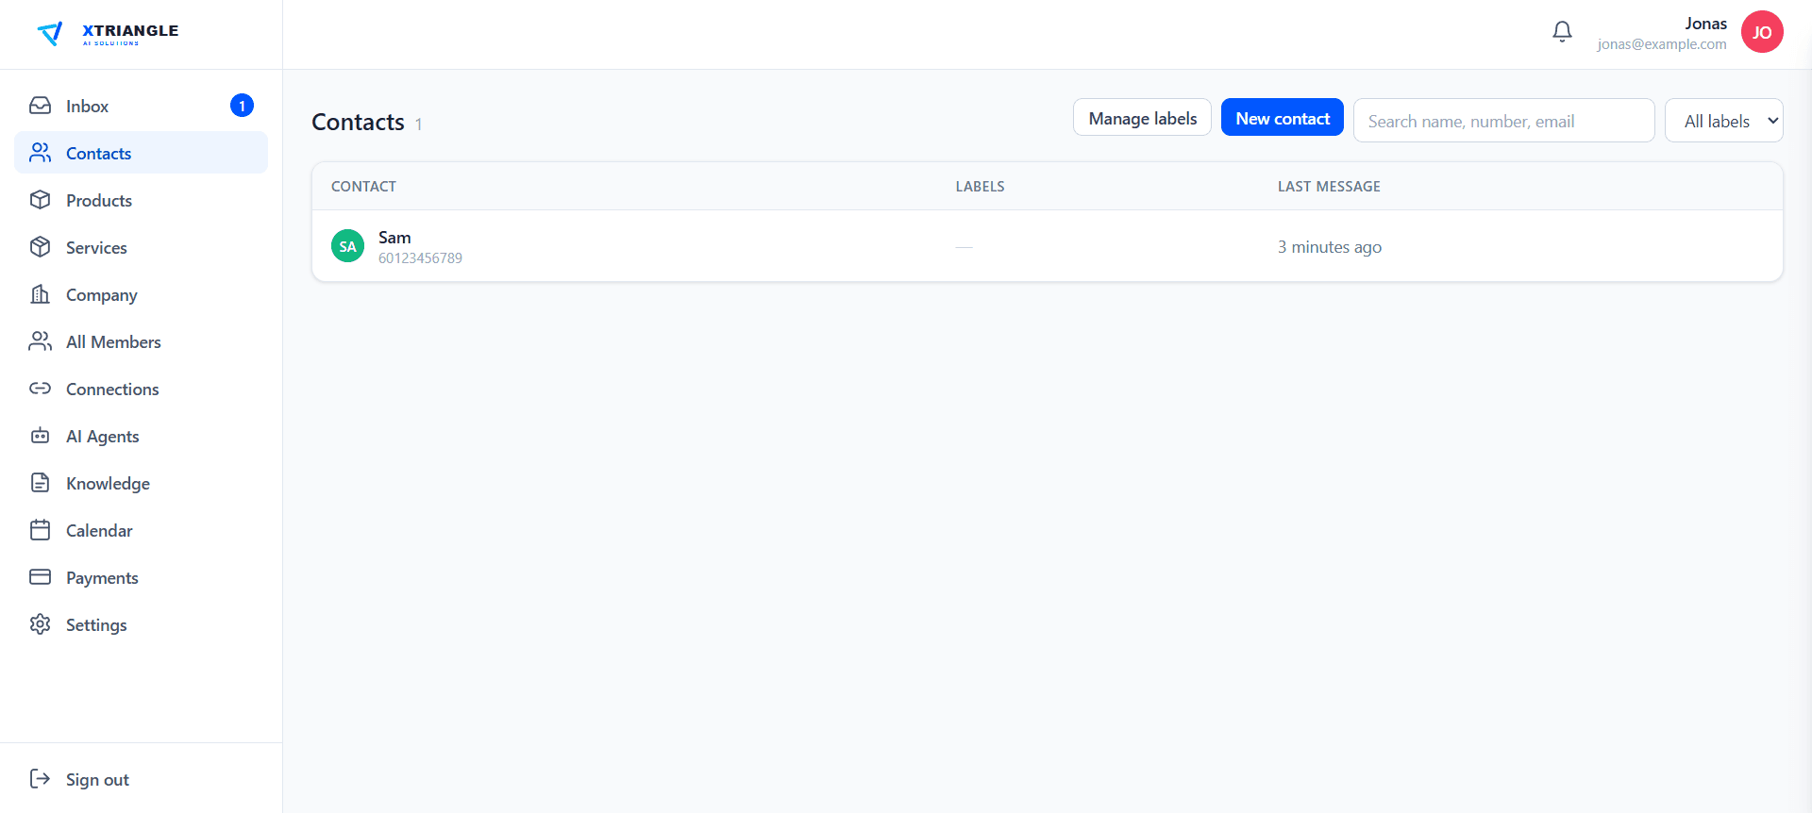Open the Inbox menu label
Screen dimensions: 1812x813
pos(87,107)
